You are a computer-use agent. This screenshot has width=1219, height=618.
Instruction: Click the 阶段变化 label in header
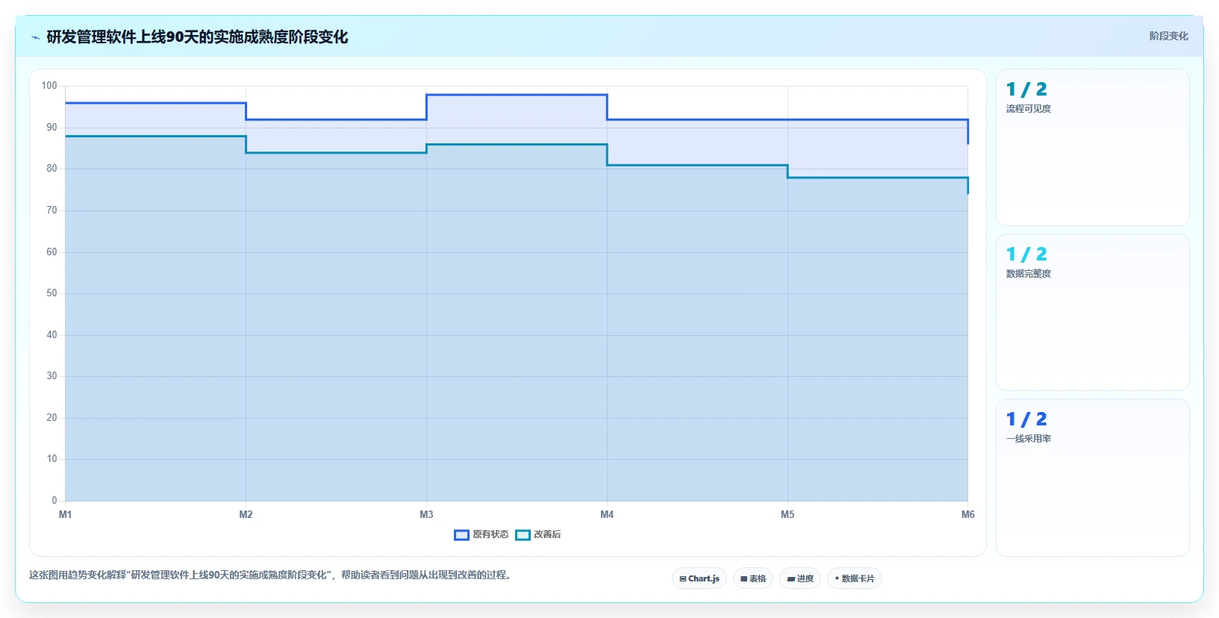click(x=1168, y=36)
